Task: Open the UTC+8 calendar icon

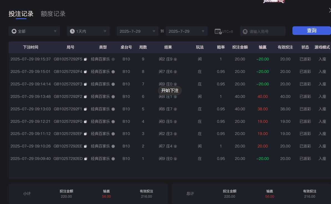Action: [218, 31]
